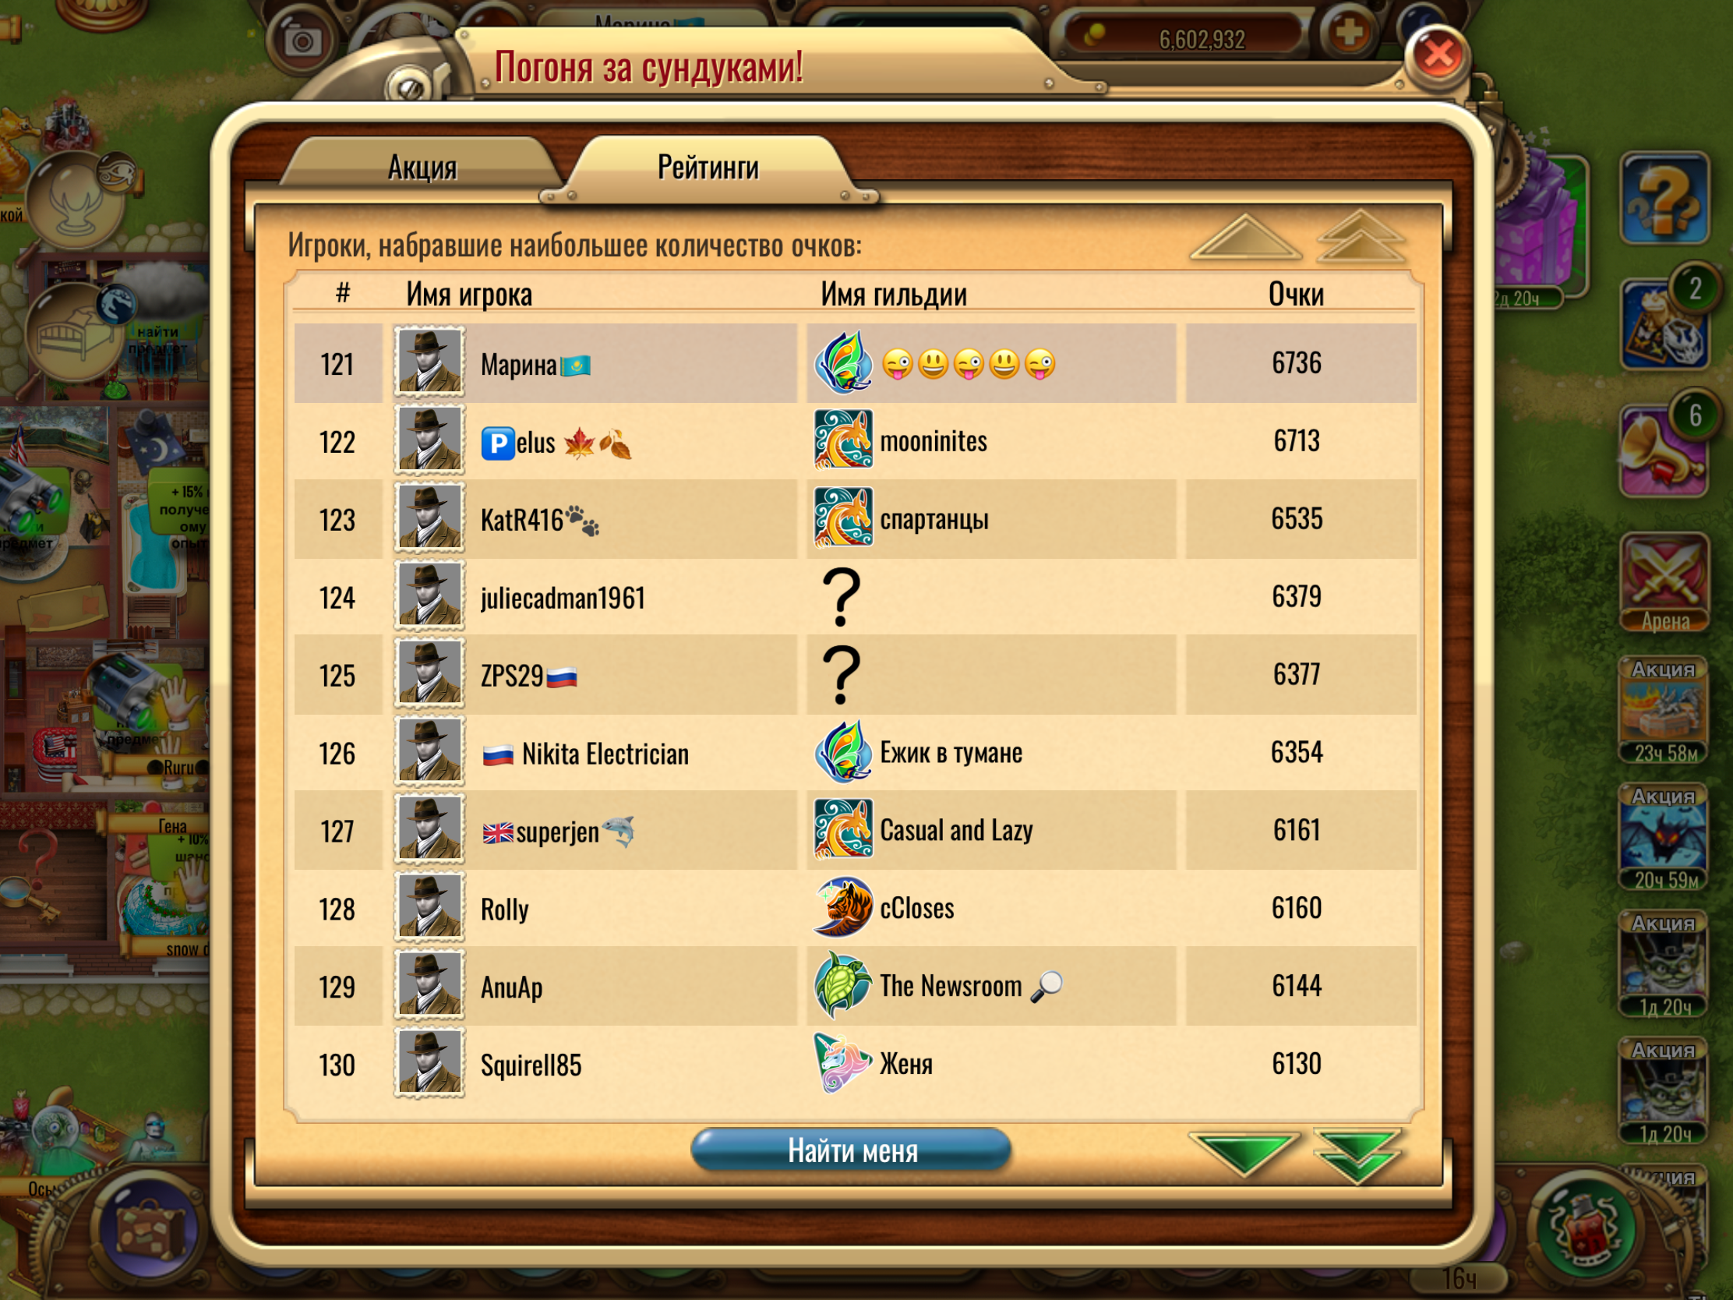The height and width of the screenshot is (1300, 1733).
Task: Select the Rolly player avatar thumbnail
Action: [429, 908]
